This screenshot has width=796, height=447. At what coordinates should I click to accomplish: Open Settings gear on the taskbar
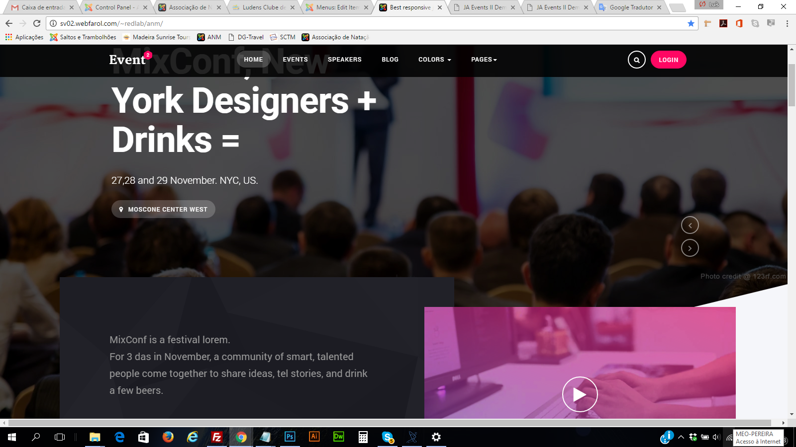tap(436, 437)
